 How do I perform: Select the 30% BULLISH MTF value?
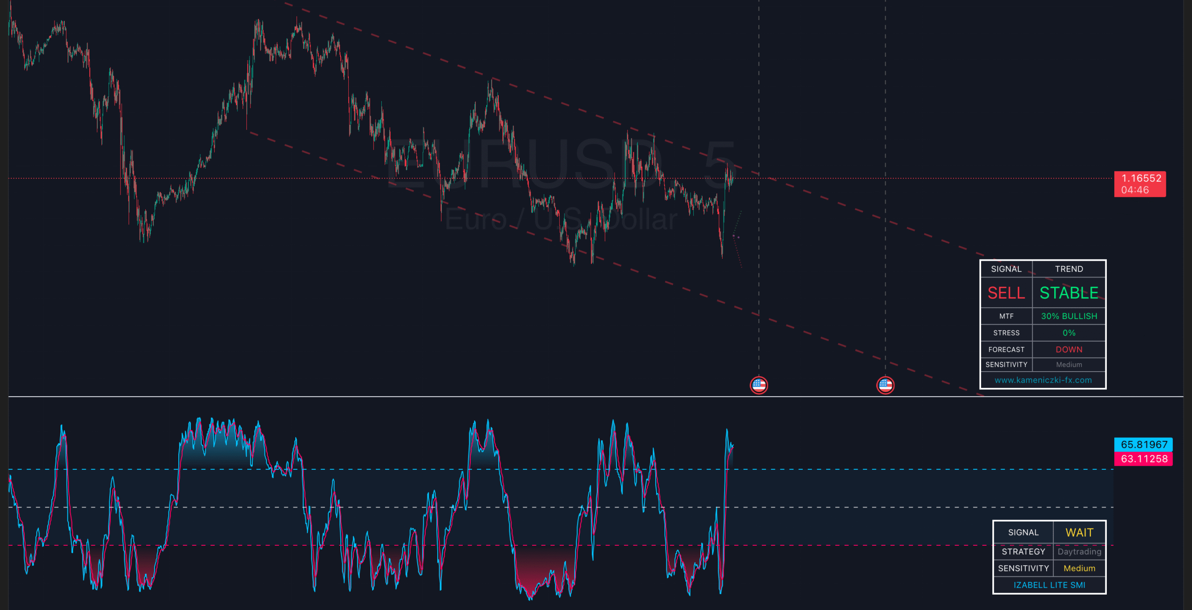1069,316
